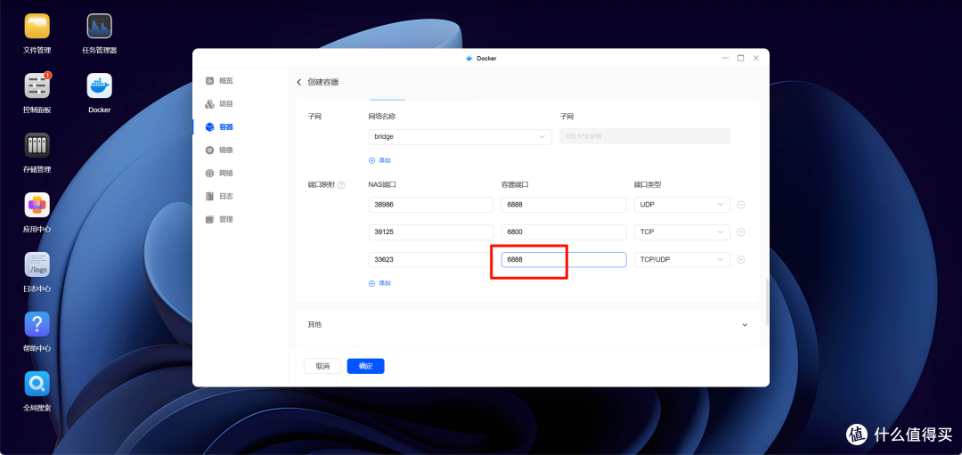Screen dimensions: 962x455
Task: Open the TCP port type dropdown
Action: (682, 232)
